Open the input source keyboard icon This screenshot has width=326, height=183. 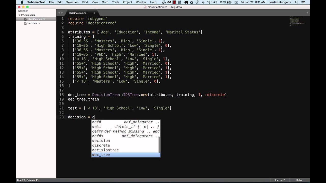coord(237,2)
